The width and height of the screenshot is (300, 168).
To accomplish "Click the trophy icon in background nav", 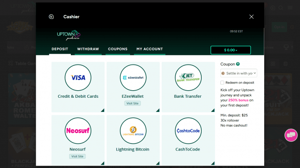I will point(286,47).
